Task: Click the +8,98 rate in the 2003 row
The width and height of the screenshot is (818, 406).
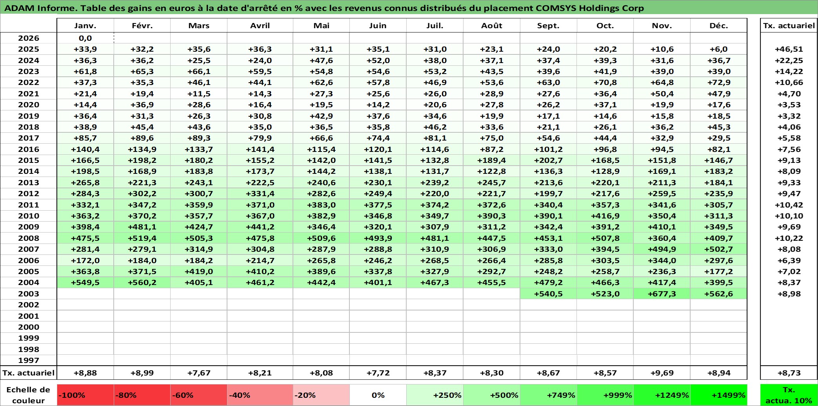Action: click(789, 294)
